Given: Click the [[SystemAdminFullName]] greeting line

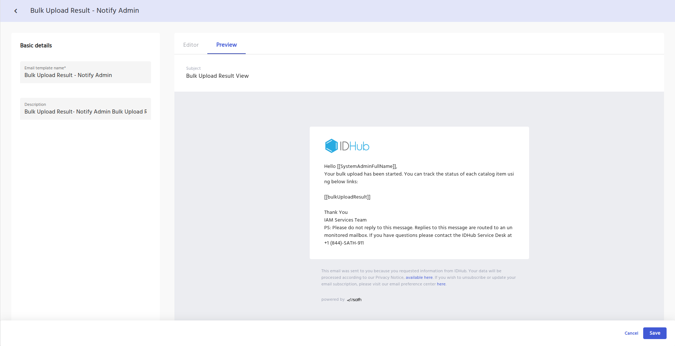Looking at the screenshot, I should pyautogui.click(x=360, y=166).
